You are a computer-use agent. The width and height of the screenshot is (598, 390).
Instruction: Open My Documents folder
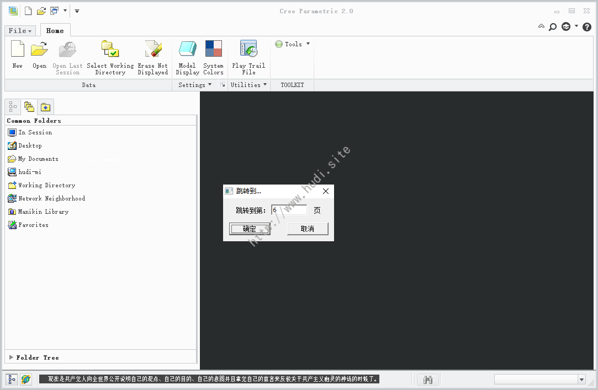33,159
